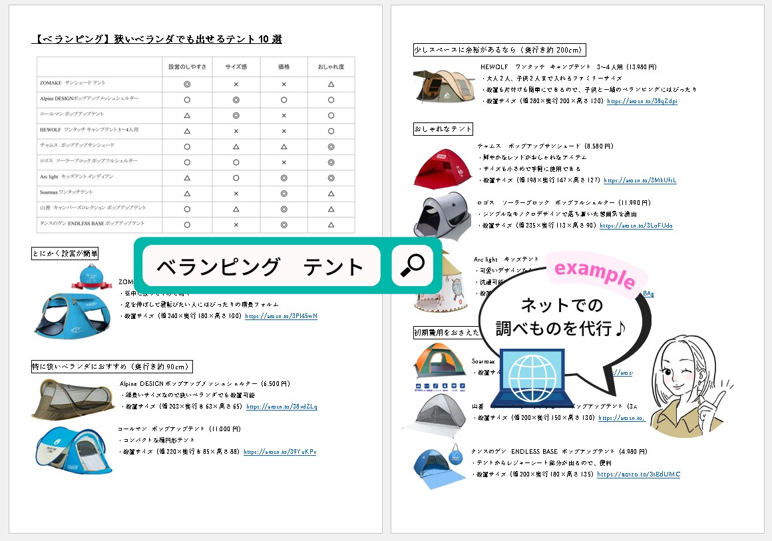Click the とにかく設営が簡単 section heading
Screen dimensions: 772x541
coord(65,254)
